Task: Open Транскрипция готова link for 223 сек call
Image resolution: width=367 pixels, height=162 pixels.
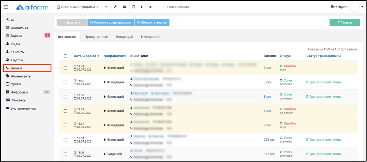Action: click(324, 140)
